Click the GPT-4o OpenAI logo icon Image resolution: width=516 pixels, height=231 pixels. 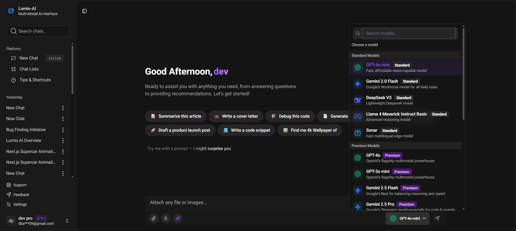coord(358,158)
